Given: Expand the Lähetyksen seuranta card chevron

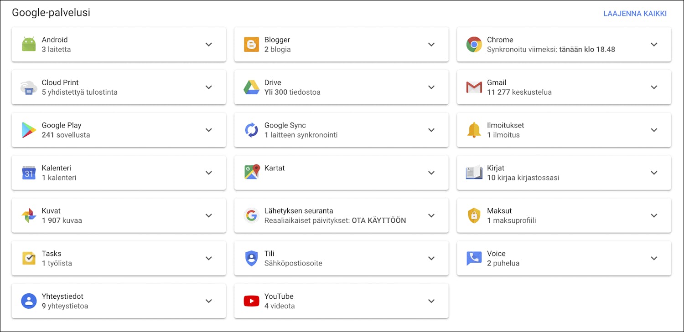Looking at the screenshot, I should (431, 216).
